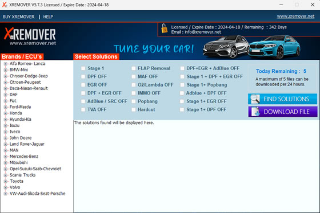Screen dimensions: 320x213
Task: Check DPF+EGR + AdBlue OFF
Action: click(182, 68)
